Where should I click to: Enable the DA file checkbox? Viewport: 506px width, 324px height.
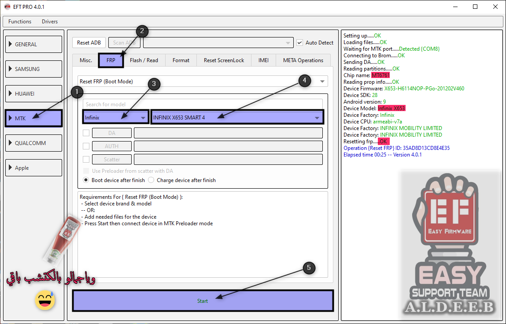click(86, 133)
